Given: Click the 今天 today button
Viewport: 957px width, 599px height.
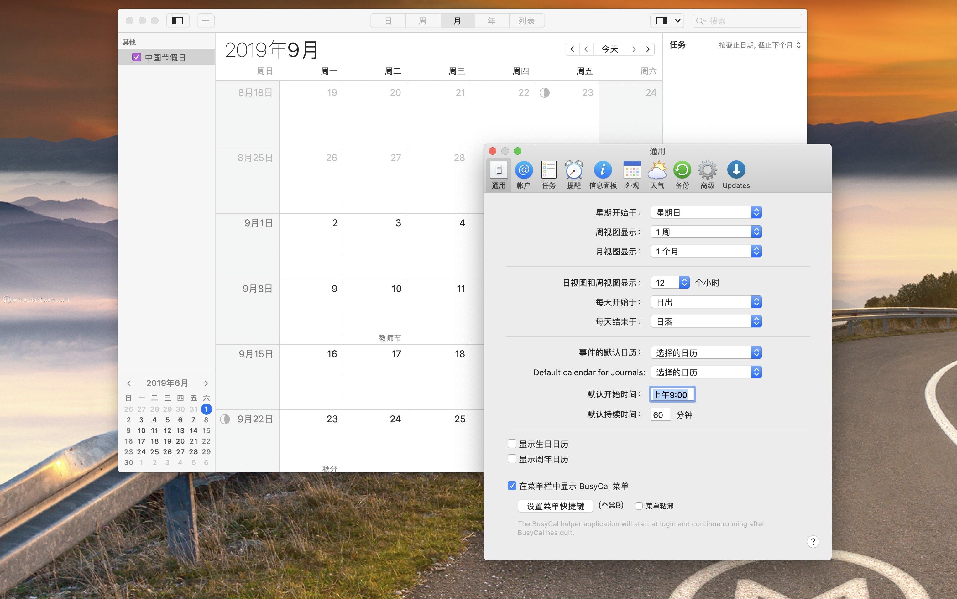Looking at the screenshot, I should pyautogui.click(x=609, y=49).
